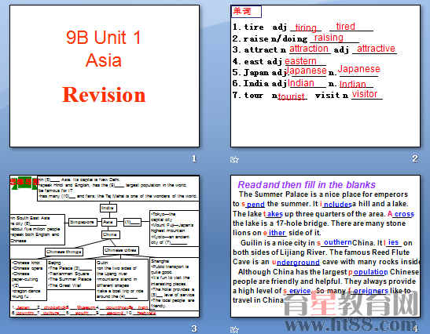
Task: Click the red 单词 label box
Action: pyautogui.click(x=246, y=12)
